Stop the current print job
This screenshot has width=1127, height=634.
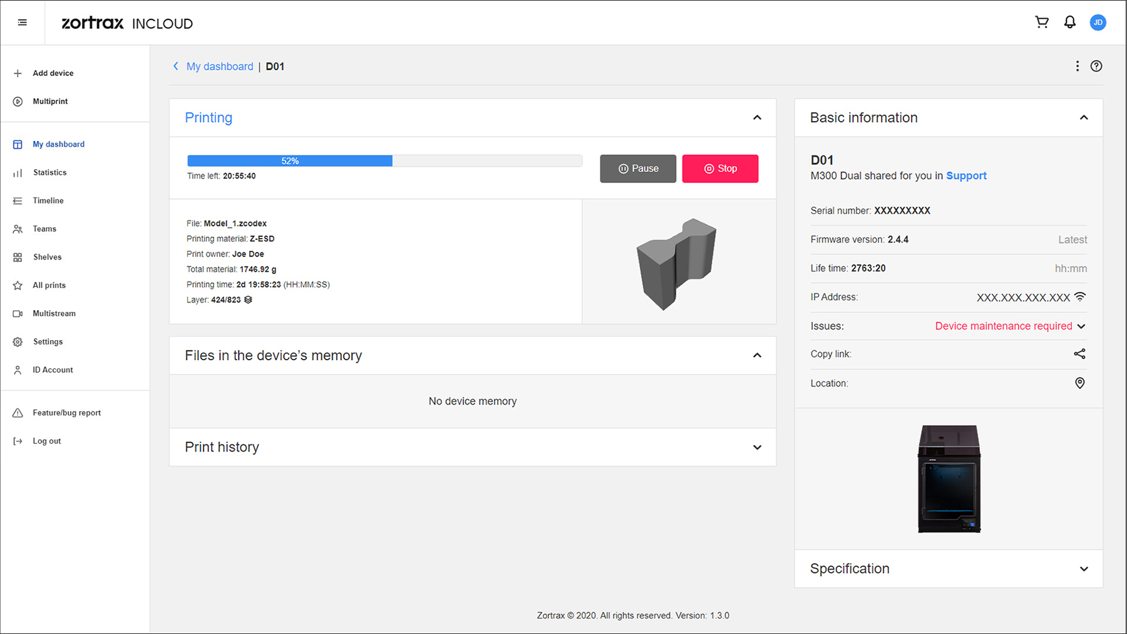pyautogui.click(x=720, y=169)
